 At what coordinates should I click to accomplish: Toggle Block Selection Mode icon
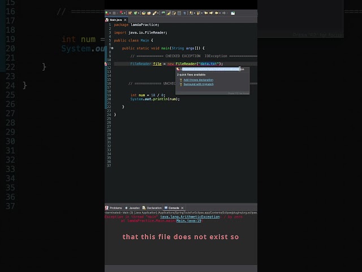pos(179,13)
